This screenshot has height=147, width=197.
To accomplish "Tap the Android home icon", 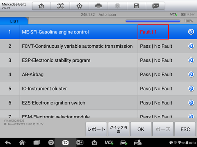I will 22,143.
